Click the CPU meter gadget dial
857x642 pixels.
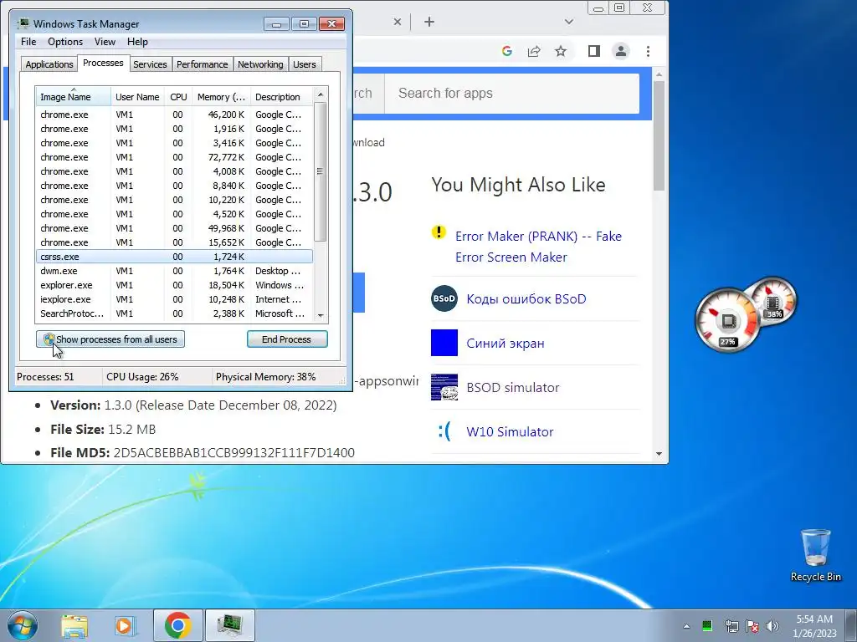(728, 321)
